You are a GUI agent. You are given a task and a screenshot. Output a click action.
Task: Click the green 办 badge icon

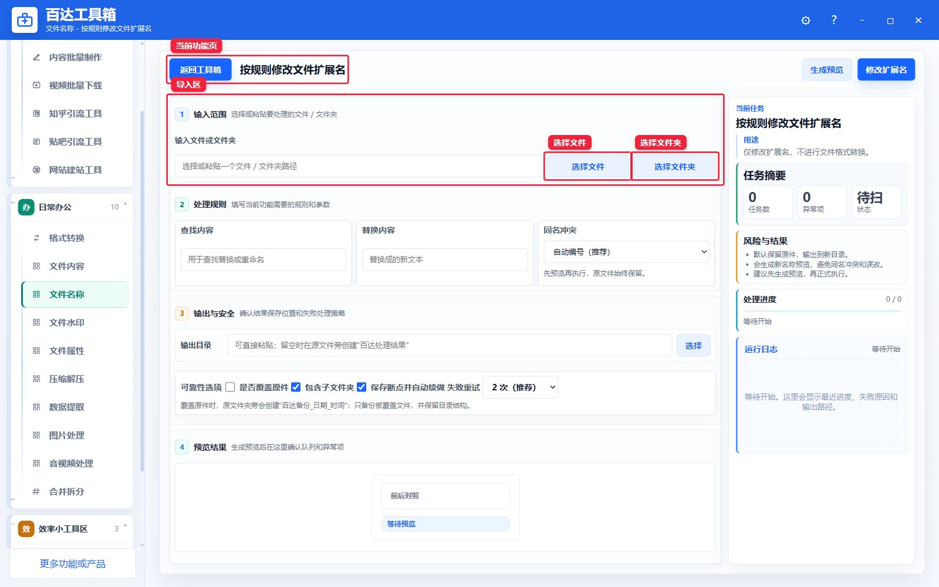point(26,207)
